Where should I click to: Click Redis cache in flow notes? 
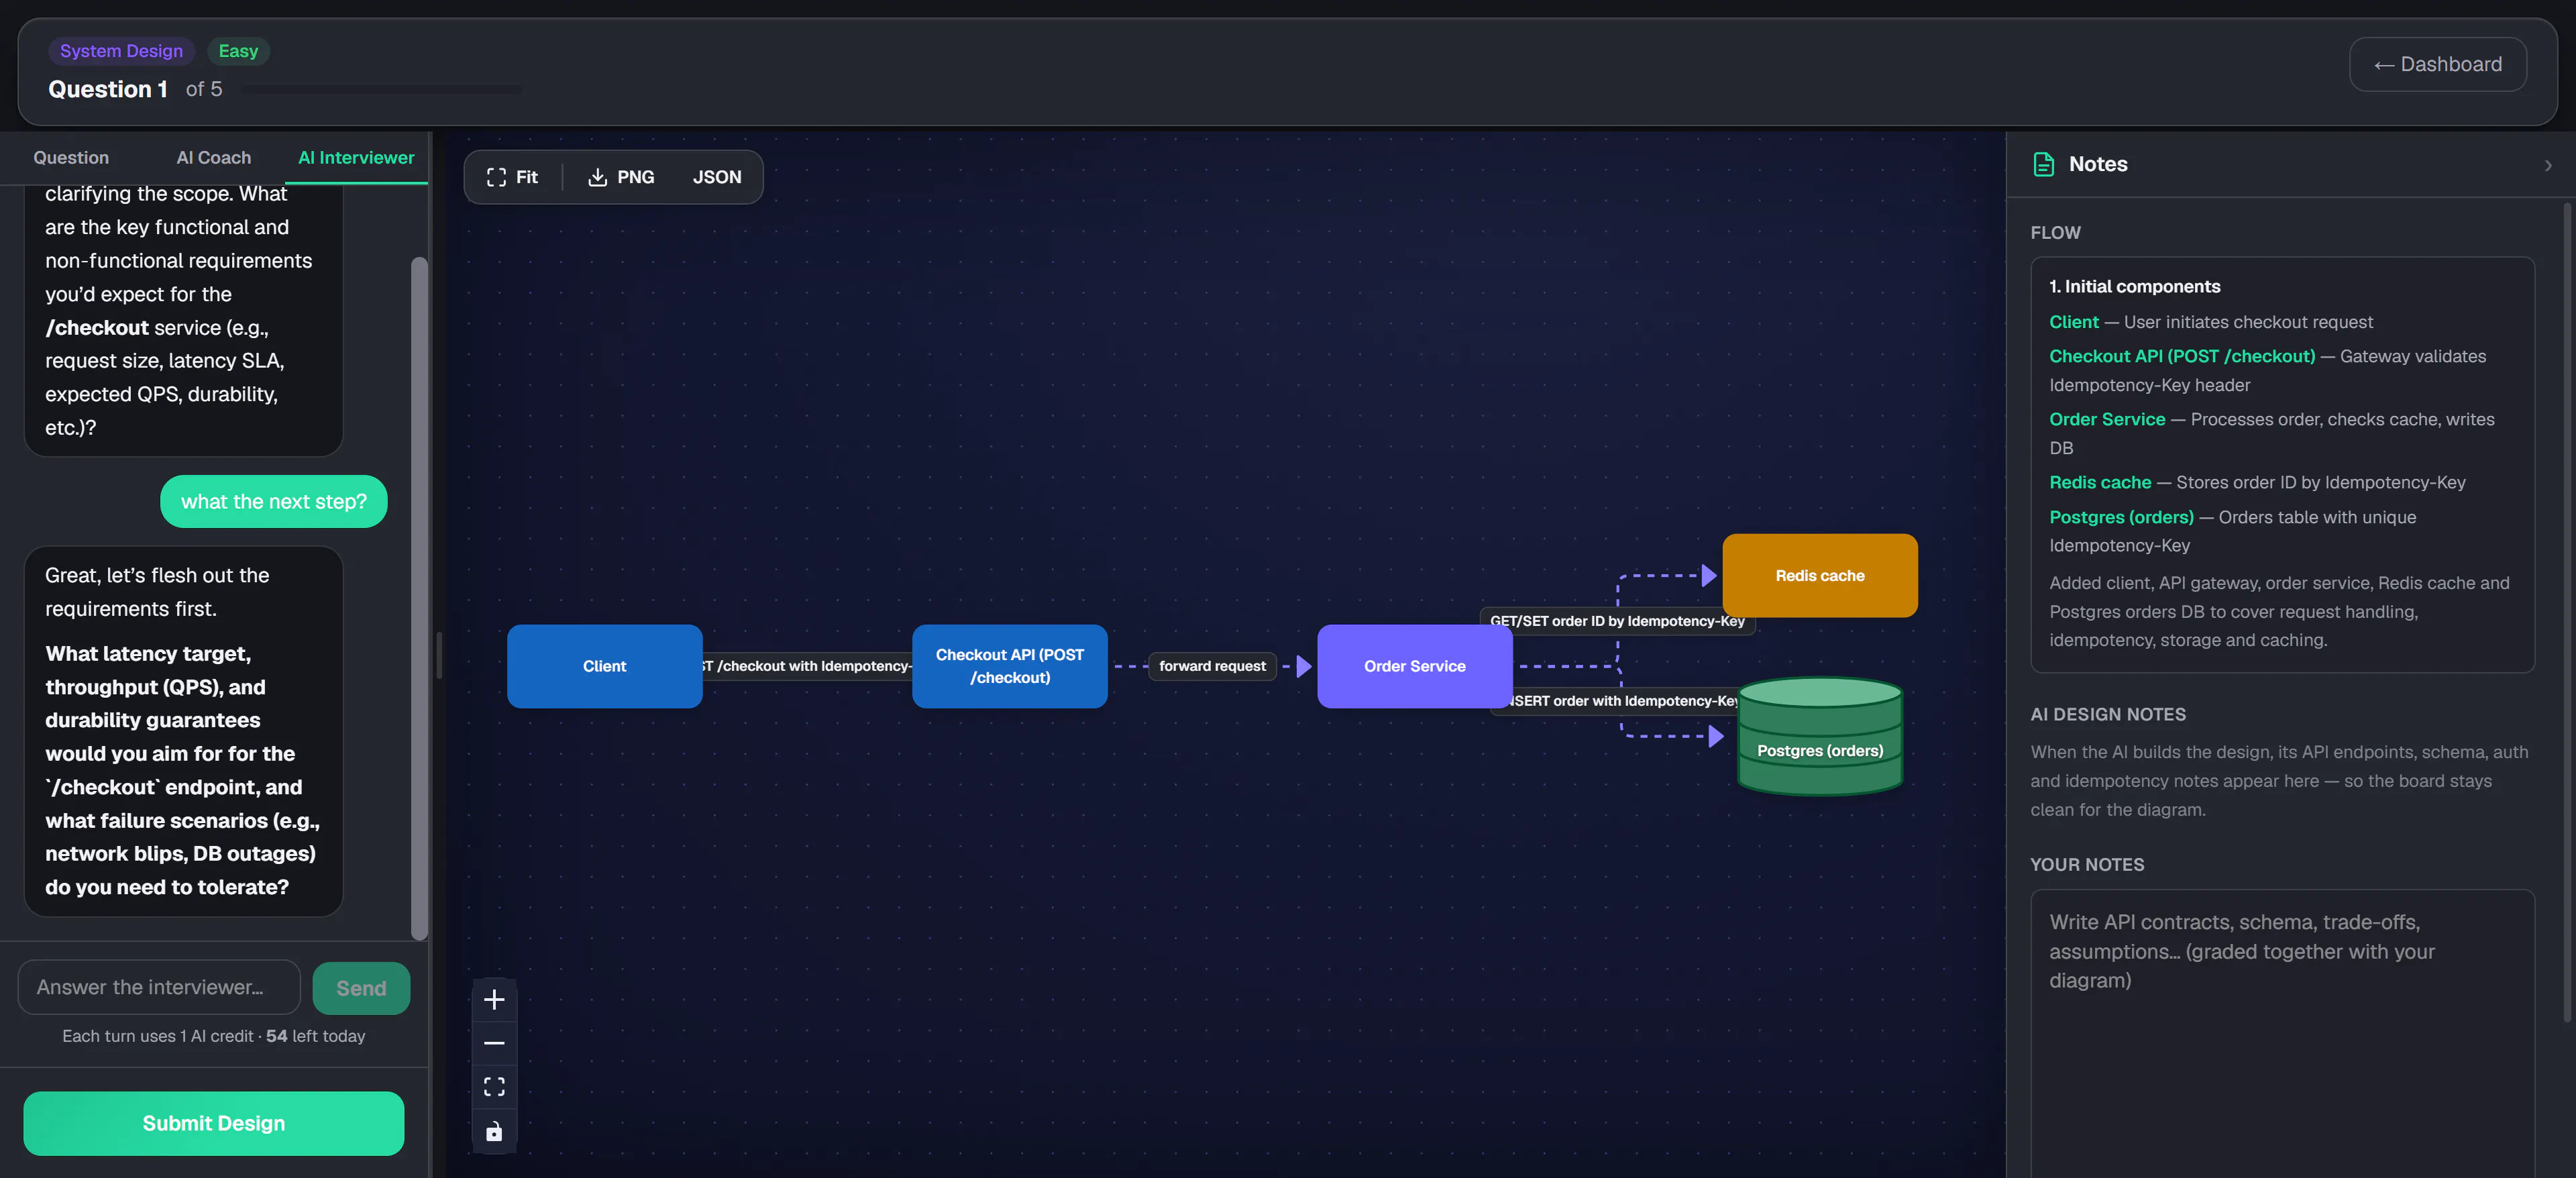(x=2100, y=482)
